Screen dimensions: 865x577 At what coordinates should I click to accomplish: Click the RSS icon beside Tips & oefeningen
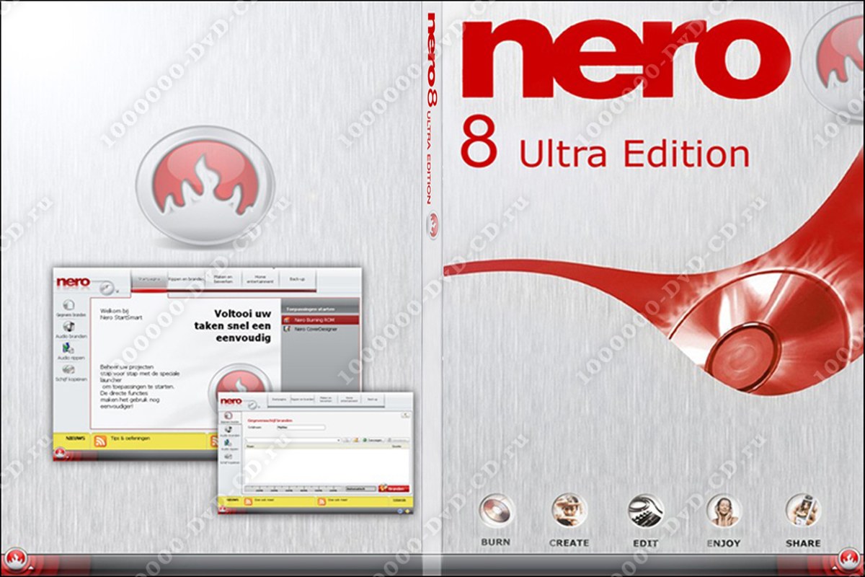pos(100,441)
